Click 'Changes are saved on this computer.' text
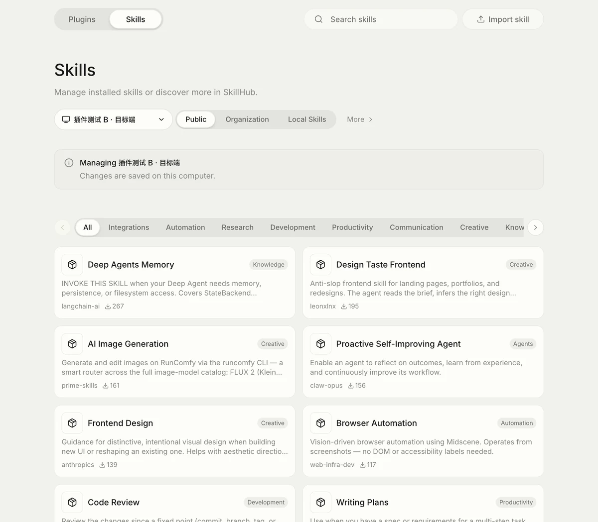The height and width of the screenshot is (522, 598). (x=148, y=176)
